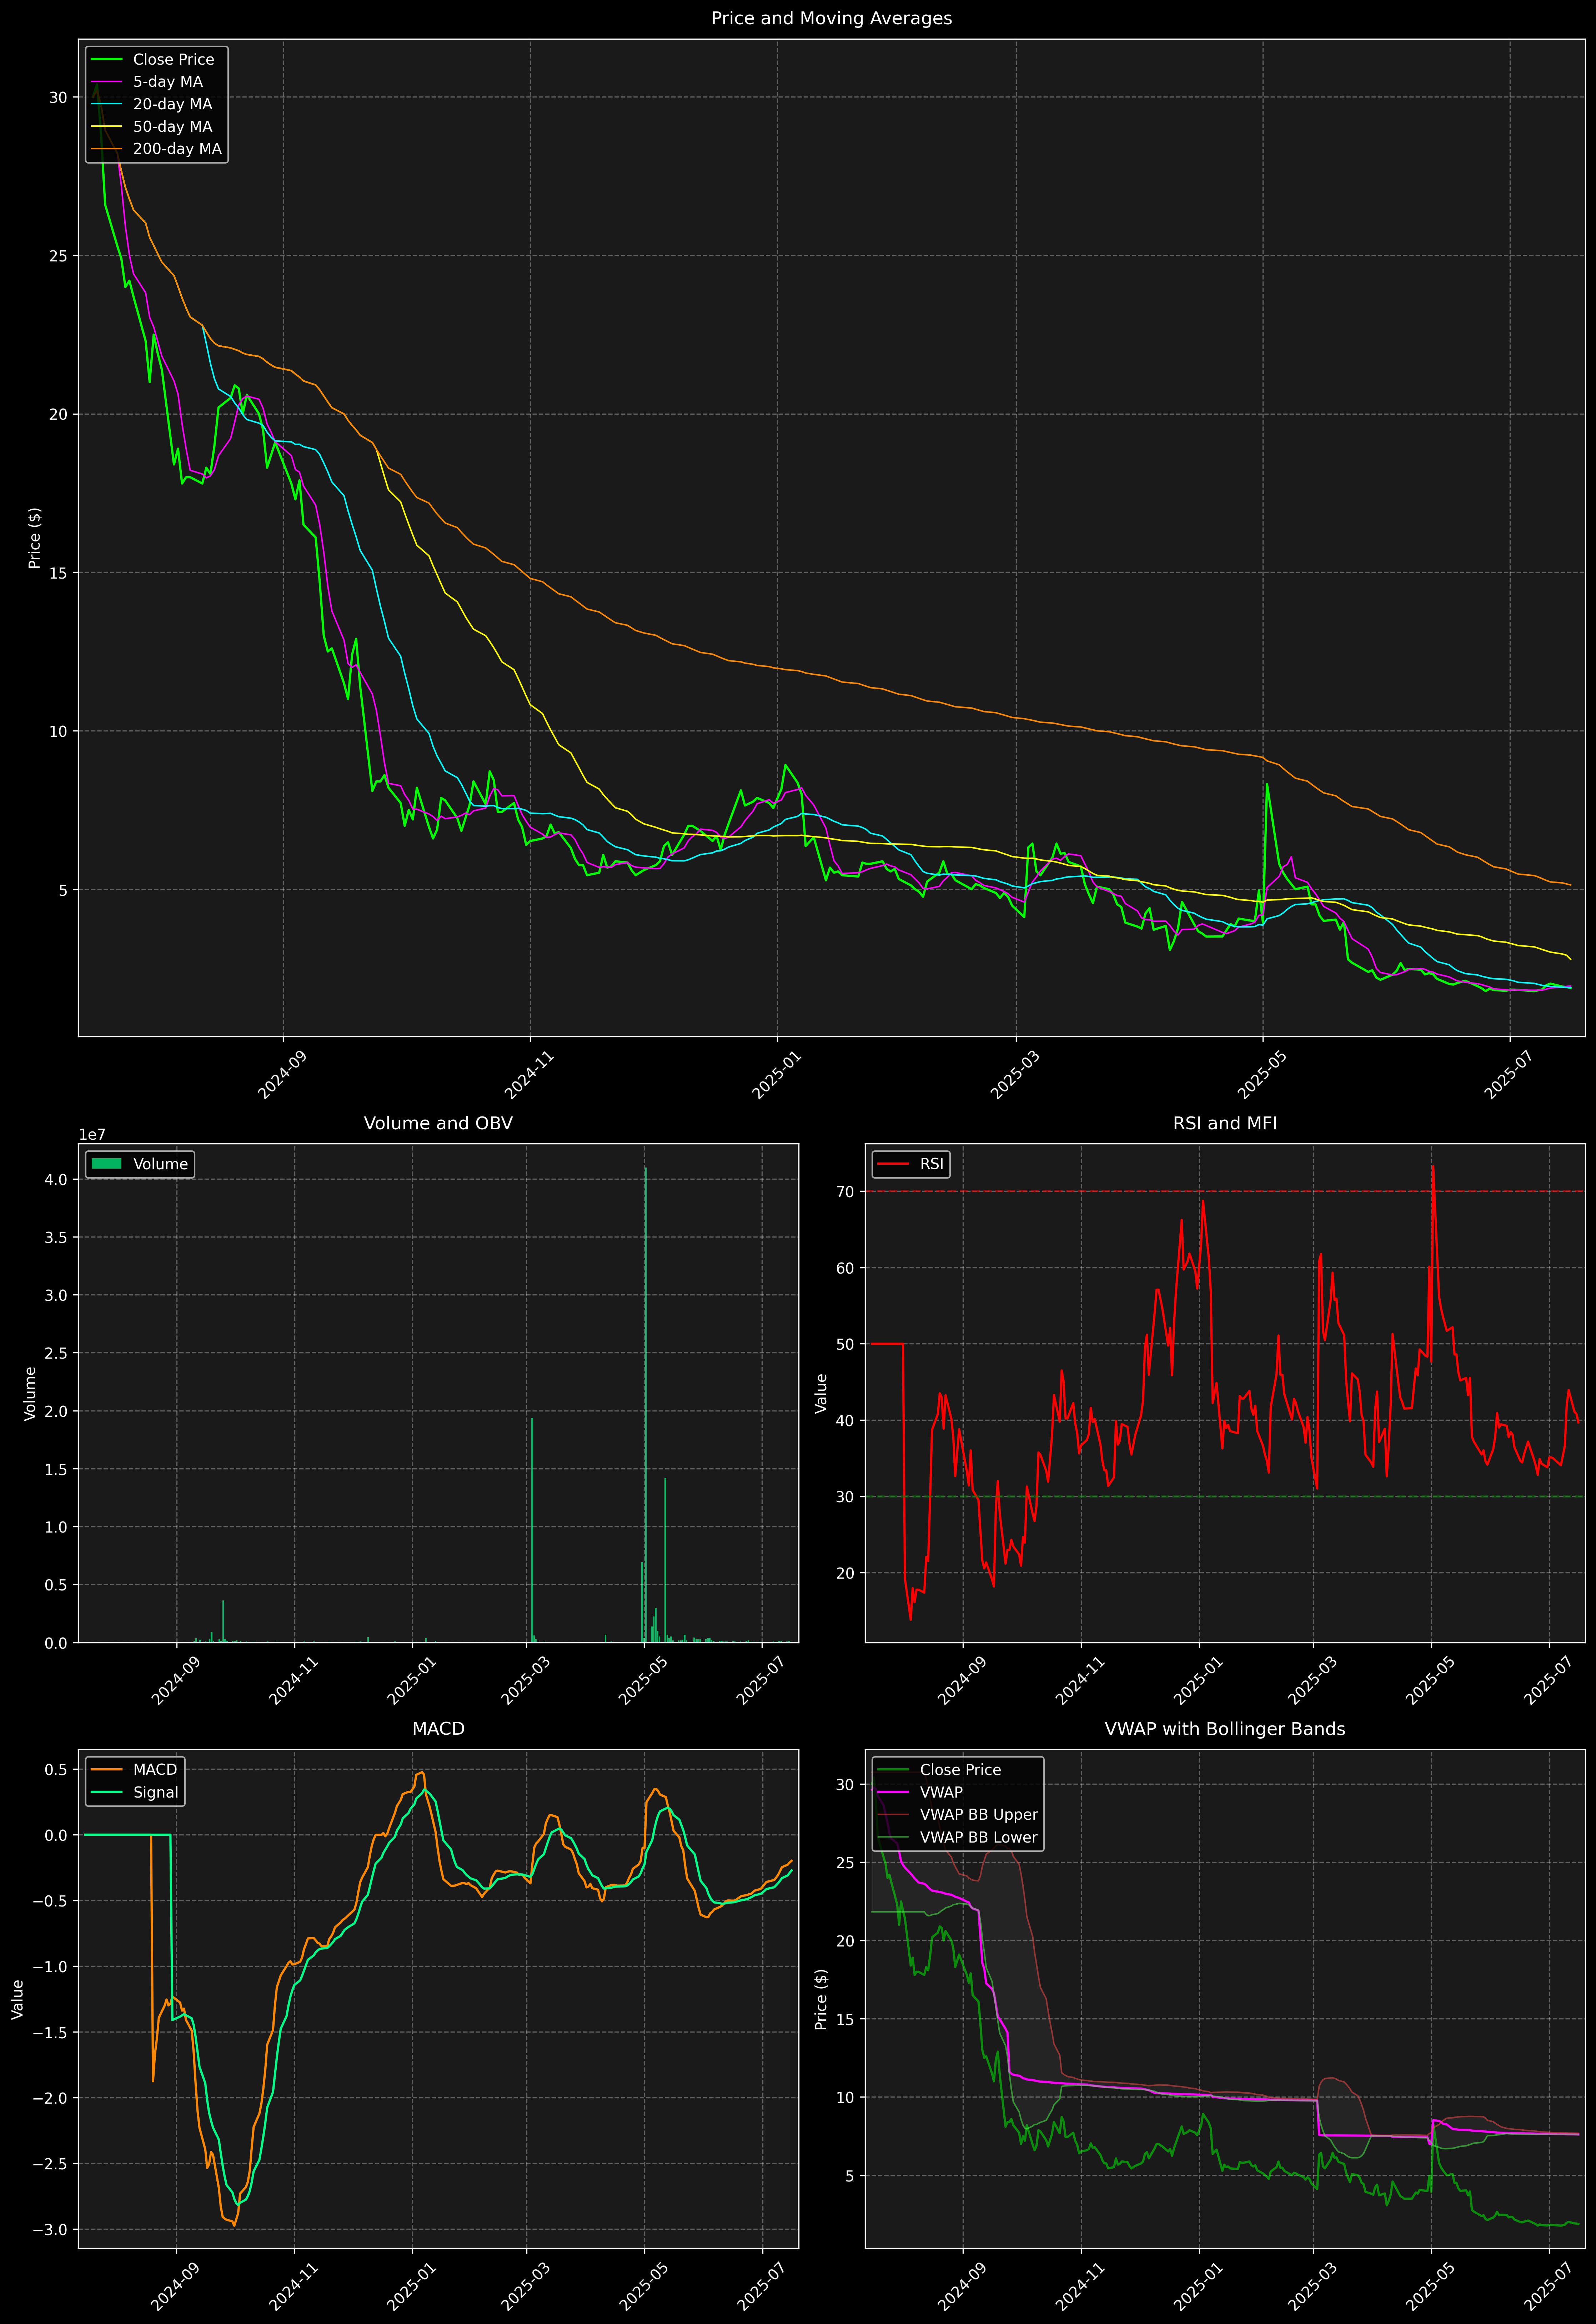This screenshot has height=2324, width=1596.
Task: Click the 'Volume' y-axis label
Action: [30, 1393]
